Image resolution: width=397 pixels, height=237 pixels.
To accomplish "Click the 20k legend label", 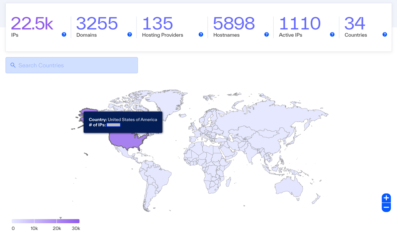I will 57,228.
